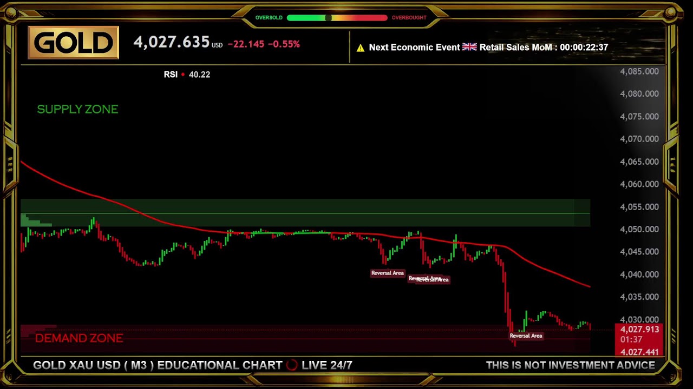Screen dimensions: 693x389
Task: Click the 4,027.441 value in red box
Action: pos(639,352)
